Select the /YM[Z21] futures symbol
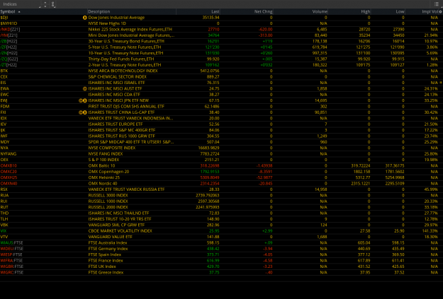 [9, 35]
